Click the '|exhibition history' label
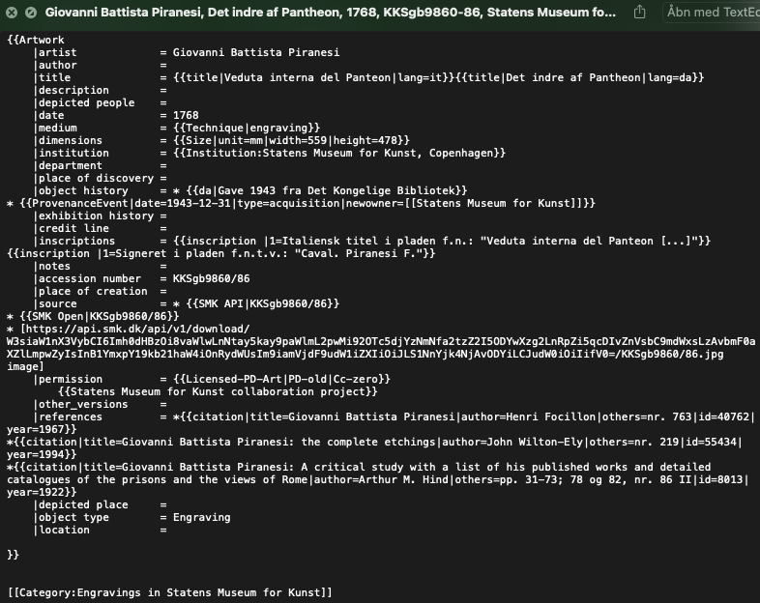 tap(93, 216)
